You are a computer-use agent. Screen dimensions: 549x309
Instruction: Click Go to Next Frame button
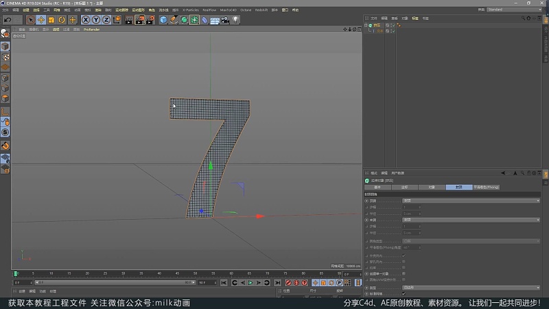point(259,283)
